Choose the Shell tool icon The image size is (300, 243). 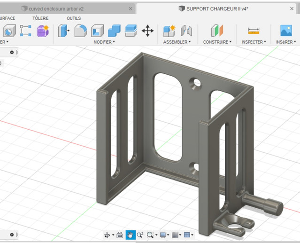[x=97, y=31]
